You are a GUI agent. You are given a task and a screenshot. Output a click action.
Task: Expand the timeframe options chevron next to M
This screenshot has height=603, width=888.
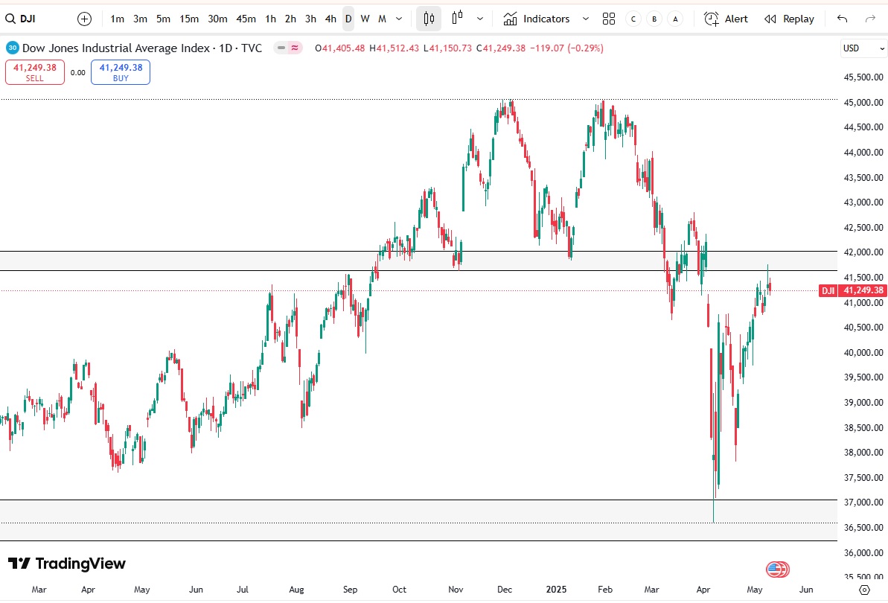point(398,19)
